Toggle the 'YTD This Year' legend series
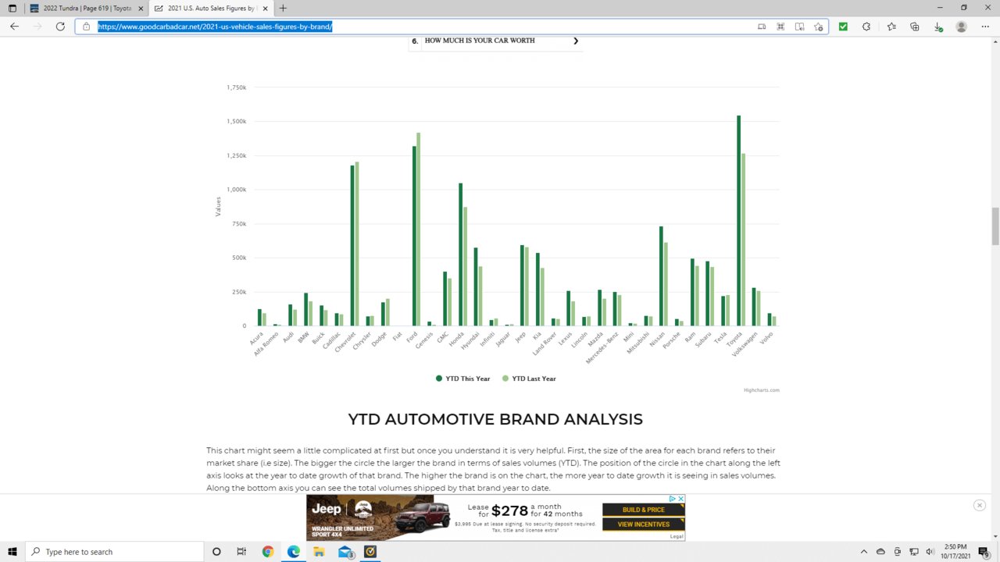Image resolution: width=1000 pixels, height=562 pixels. [463, 379]
